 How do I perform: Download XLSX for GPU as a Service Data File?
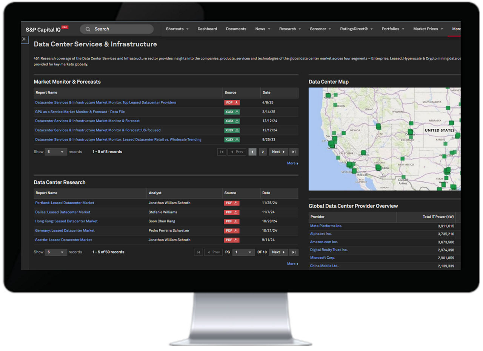(x=232, y=112)
